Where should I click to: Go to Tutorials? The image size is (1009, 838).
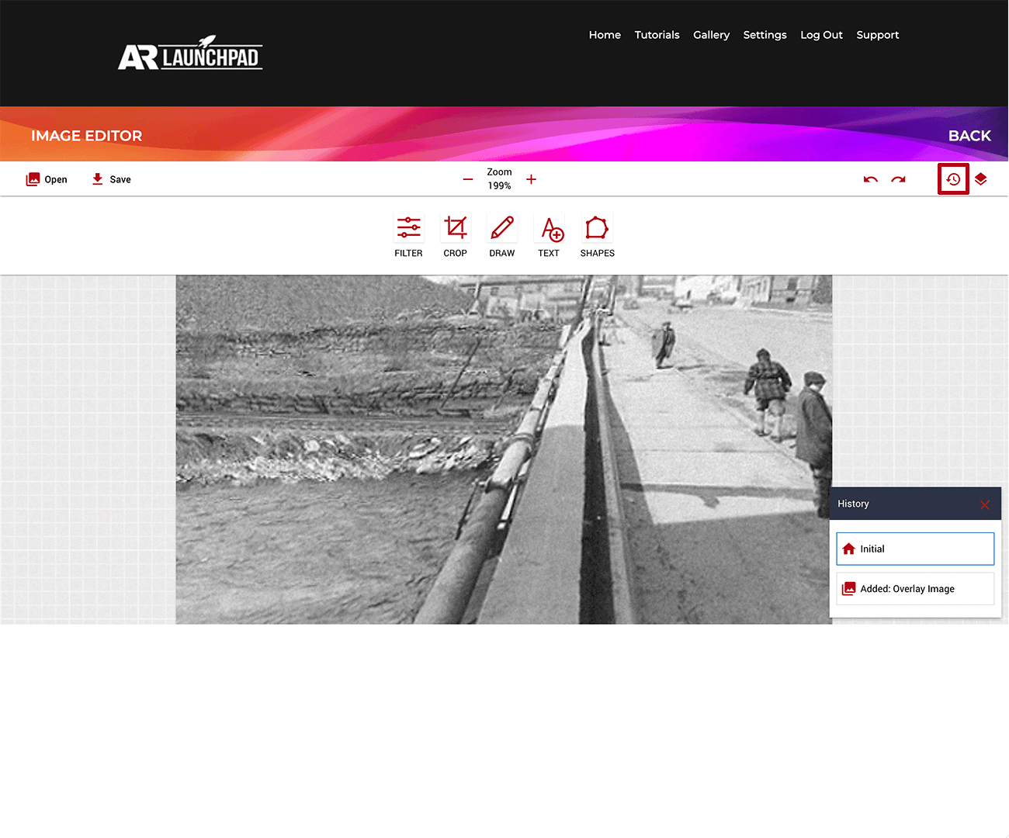[x=657, y=35]
